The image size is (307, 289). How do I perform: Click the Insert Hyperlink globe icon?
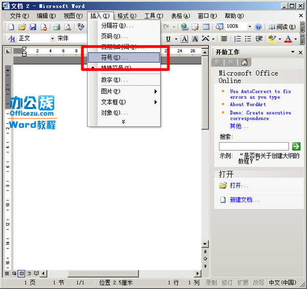[x=184, y=27]
